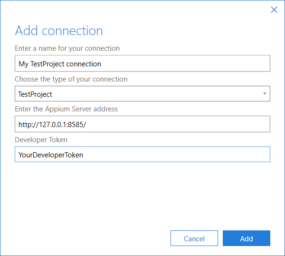Viewport: 285px width, 256px height.
Task: Close the Add connection dialog
Action: [274, 10]
